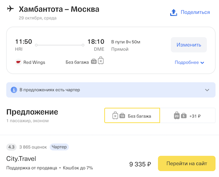Click the Поддержка от продавца label
This screenshot has width=219, height=177.
(x=32, y=168)
